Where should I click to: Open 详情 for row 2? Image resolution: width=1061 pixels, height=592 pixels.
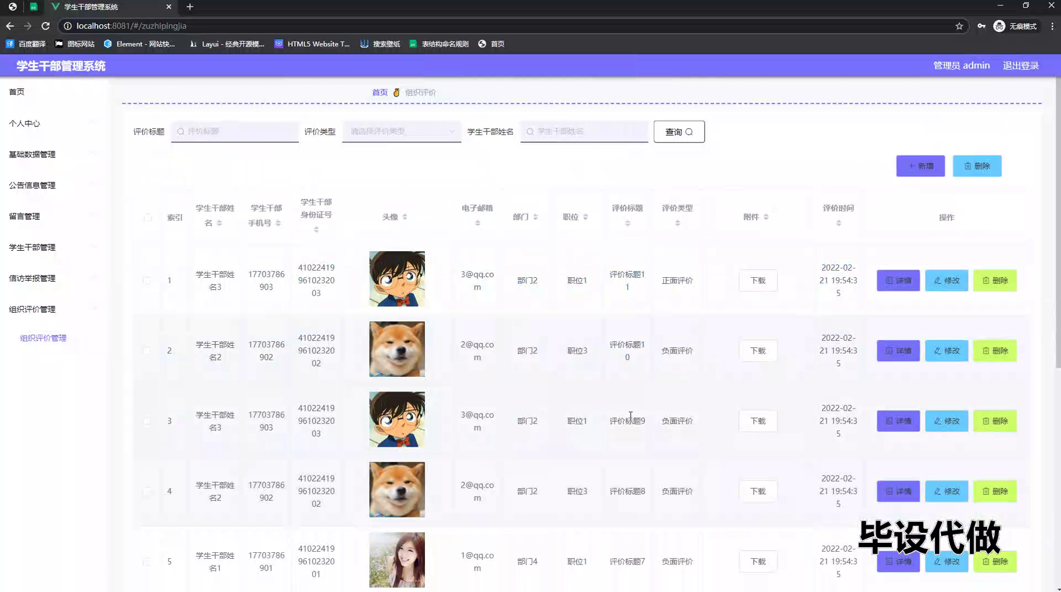point(898,351)
